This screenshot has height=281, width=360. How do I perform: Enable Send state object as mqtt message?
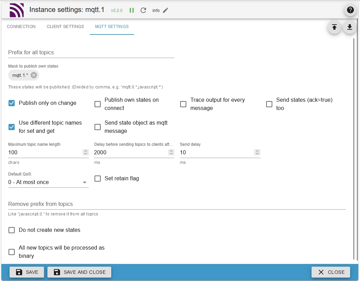[98, 127]
